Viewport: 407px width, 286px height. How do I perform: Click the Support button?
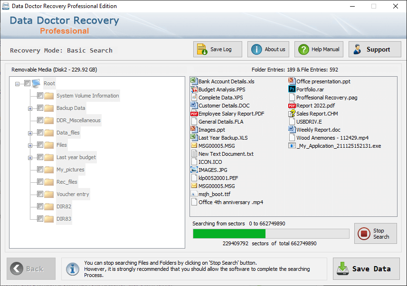(x=375, y=49)
